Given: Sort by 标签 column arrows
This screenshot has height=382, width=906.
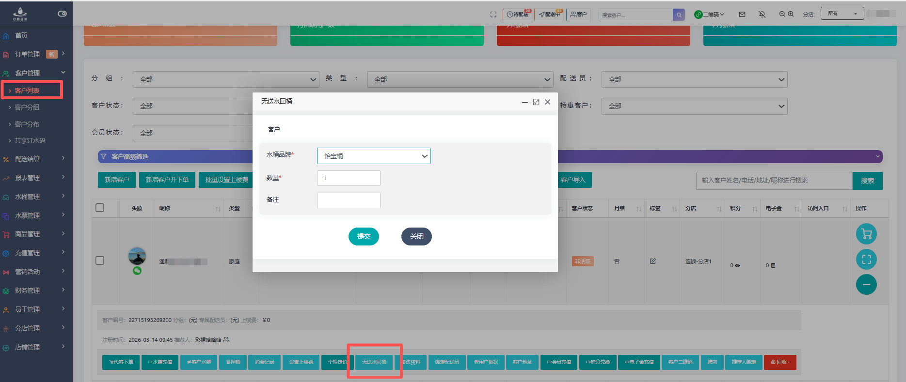Looking at the screenshot, I should [x=674, y=209].
